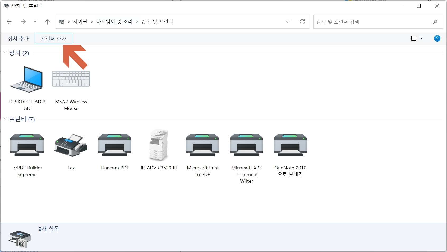The width and height of the screenshot is (447, 252).
Task: Open recent locations dropdown arrow
Action: 35,22
